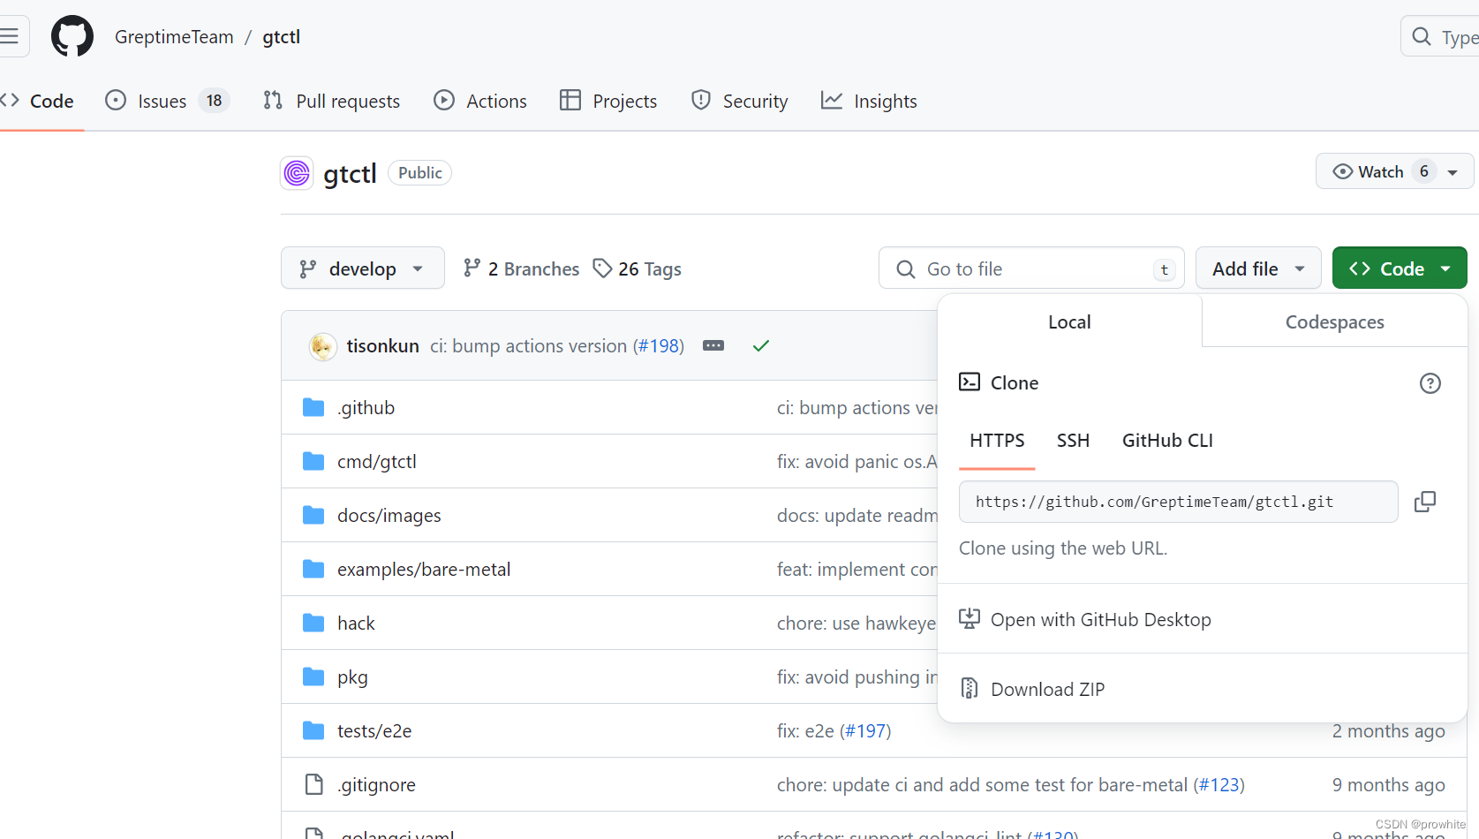Click tisonkun's avatar image

[x=322, y=346]
